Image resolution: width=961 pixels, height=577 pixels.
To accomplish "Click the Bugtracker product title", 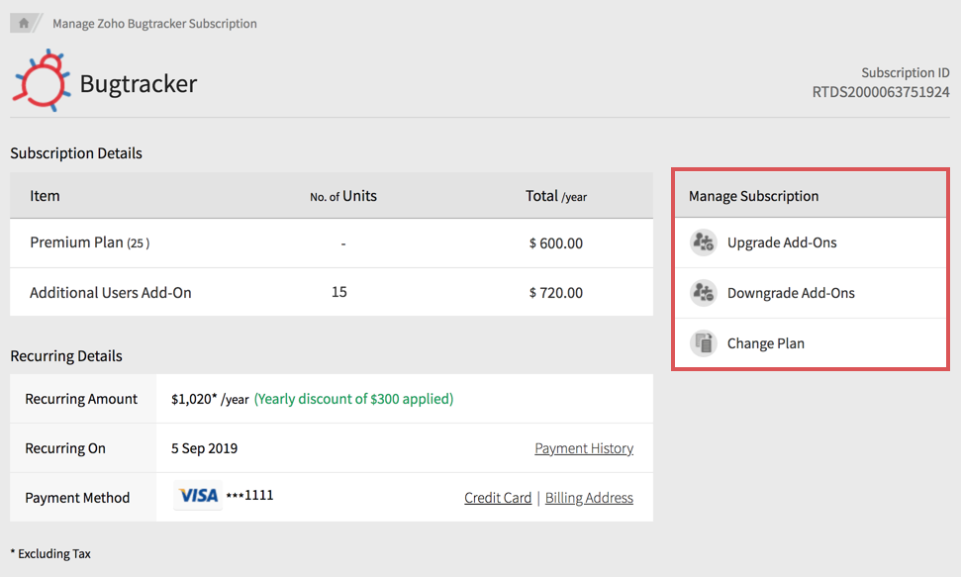I will pyautogui.click(x=139, y=83).
